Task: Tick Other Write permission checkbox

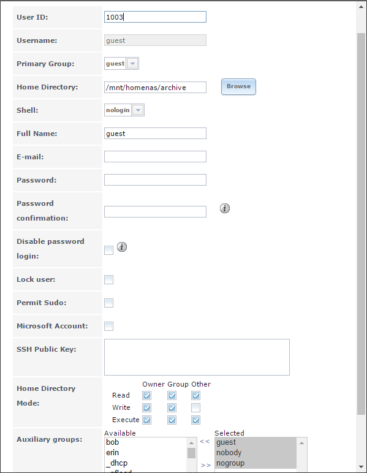Action: tap(195, 407)
